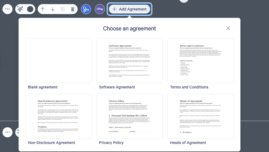Open the more options ellipsis menu at top

pos(7,9)
